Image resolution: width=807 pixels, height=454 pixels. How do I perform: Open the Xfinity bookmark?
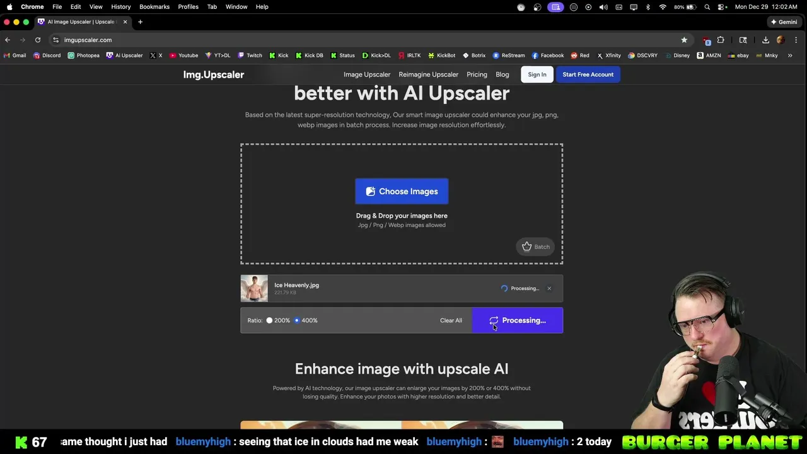coord(608,55)
